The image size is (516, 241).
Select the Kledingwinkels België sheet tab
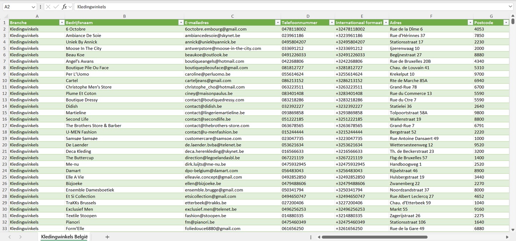point(64,237)
